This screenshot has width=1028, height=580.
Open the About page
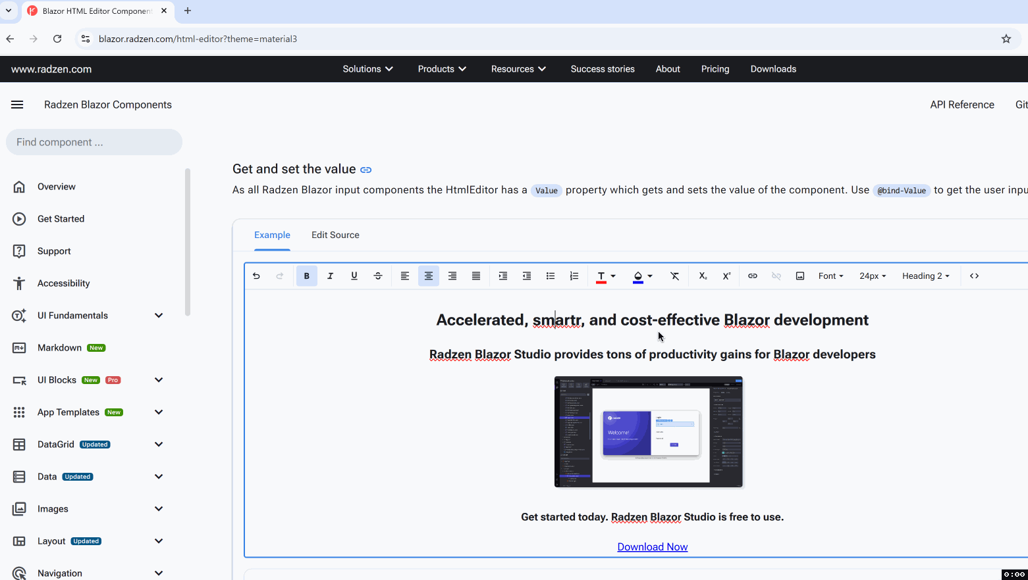[x=668, y=69]
